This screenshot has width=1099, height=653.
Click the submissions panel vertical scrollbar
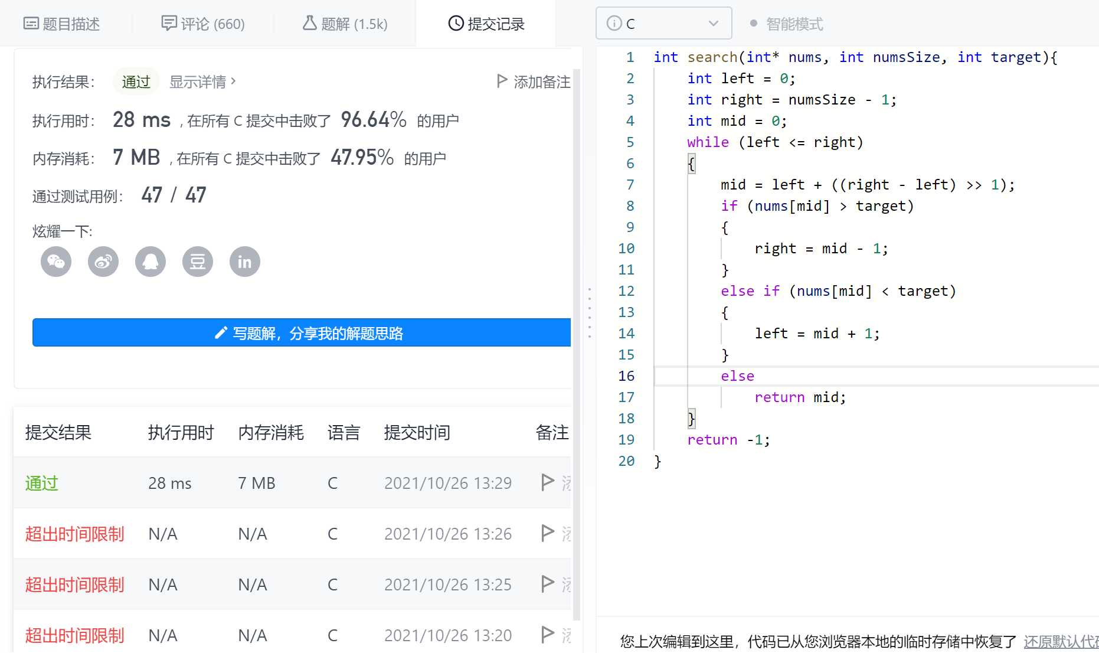pos(577,344)
